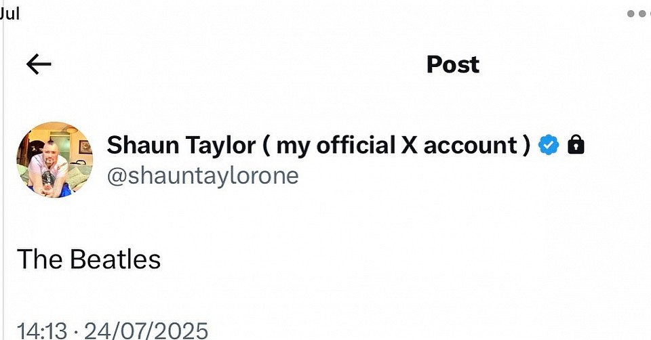Viewport: 651px width, 340px height.
Task: Click the closing parenthesis before verified badge
Action: 526,144
